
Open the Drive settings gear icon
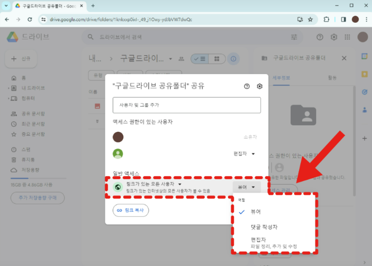pos(334,37)
